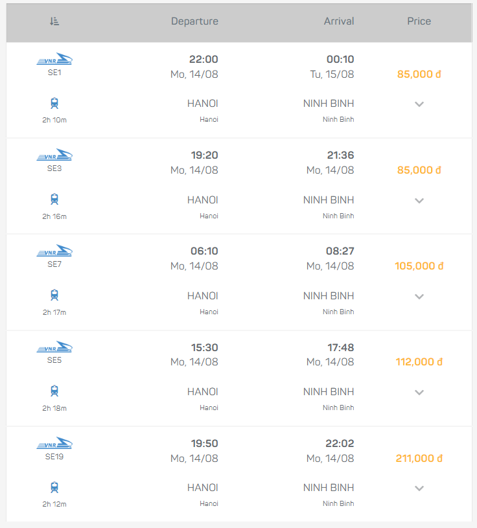Expand the SE7 train row chevron
Image resolution: width=477 pixels, height=528 pixels.
pyautogui.click(x=419, y=296)
